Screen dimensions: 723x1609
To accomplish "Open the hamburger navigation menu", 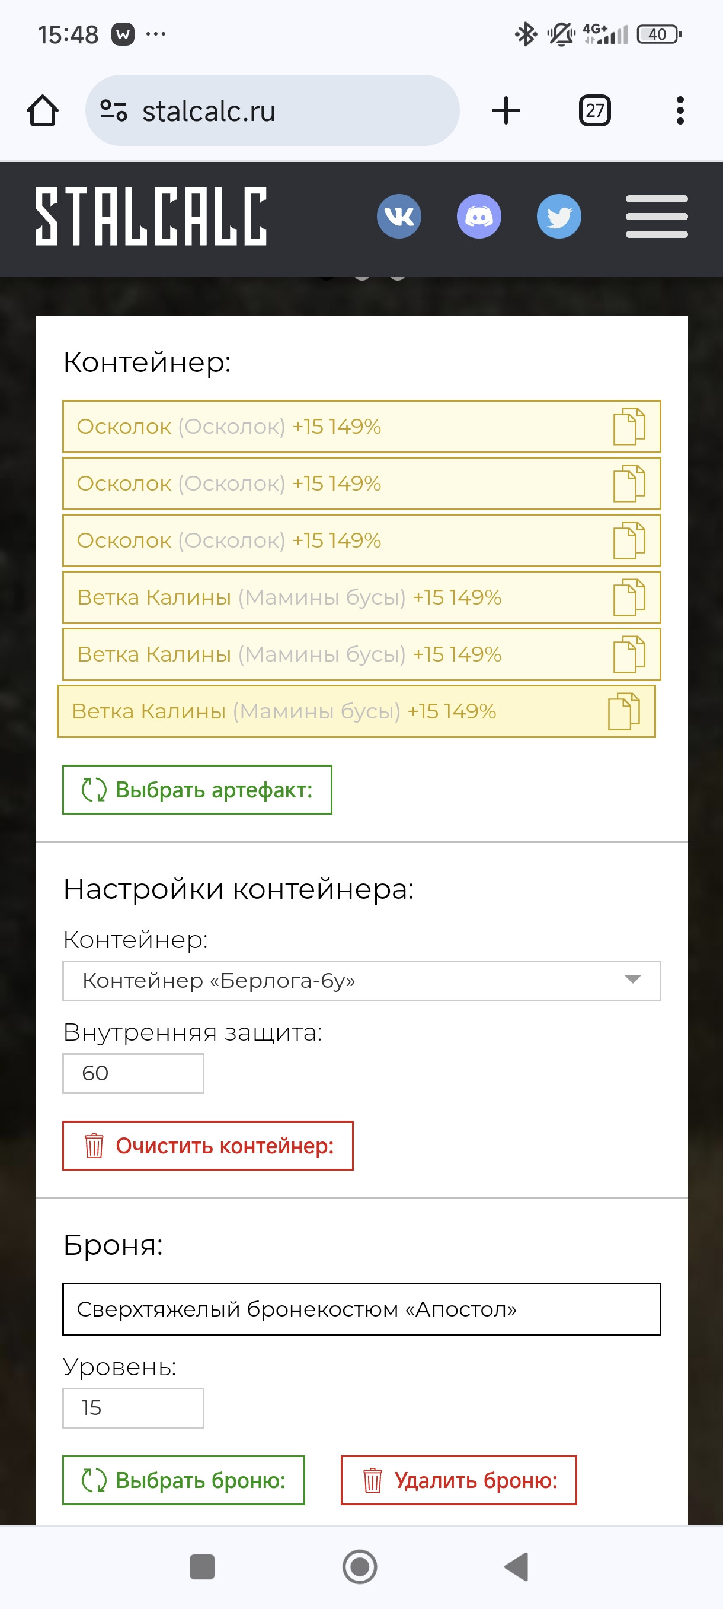I will [656, 216].
